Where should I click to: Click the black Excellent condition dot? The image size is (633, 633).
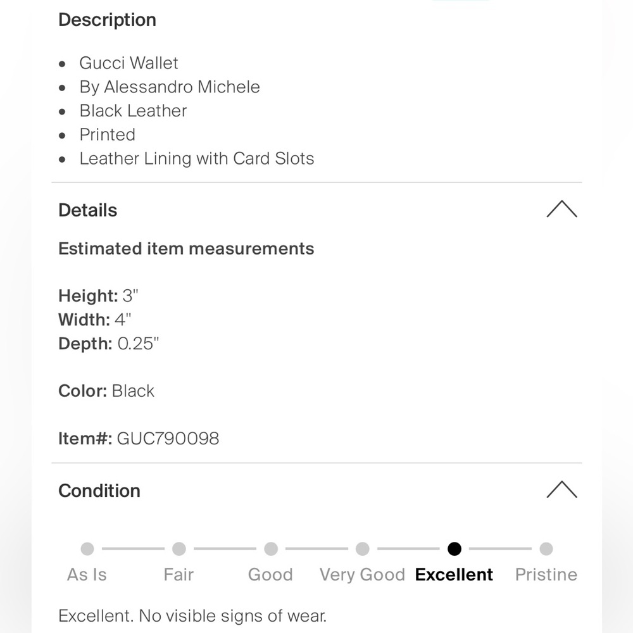click(454, 549)
